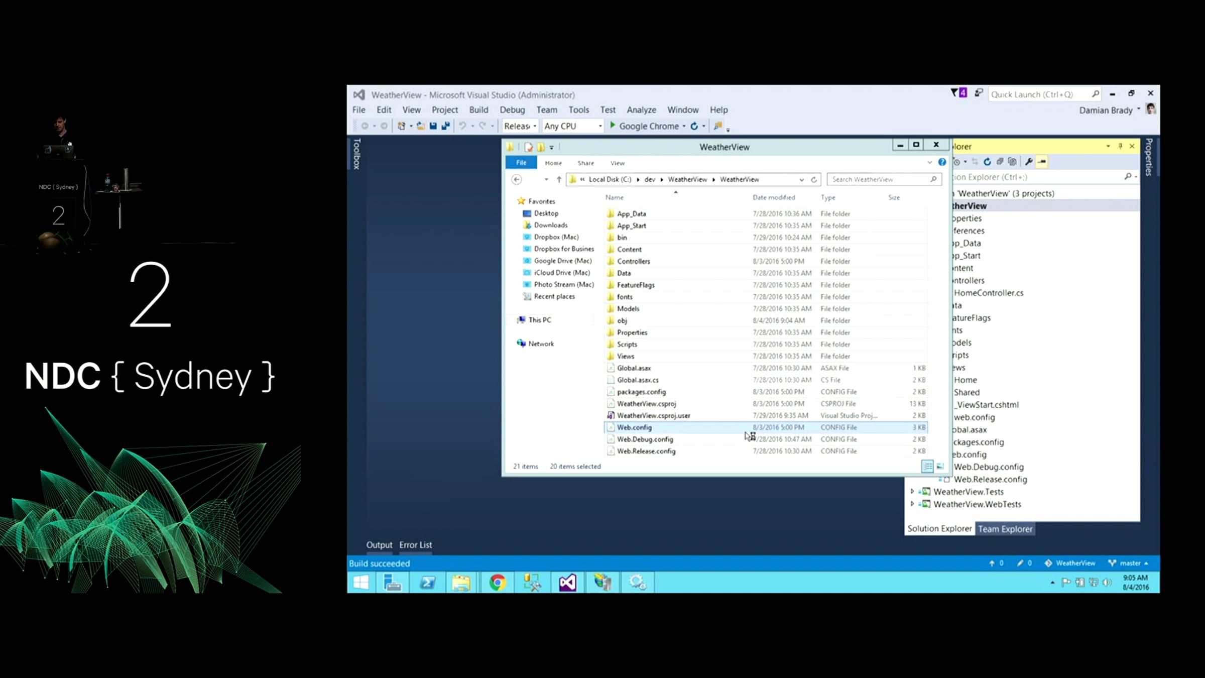
Task: Open the Home ribbon tab in File Explorer
Action: click(x=553, y=163)
